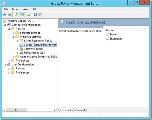
Task: Select the User Configuration node
Action: pos(22,64)
